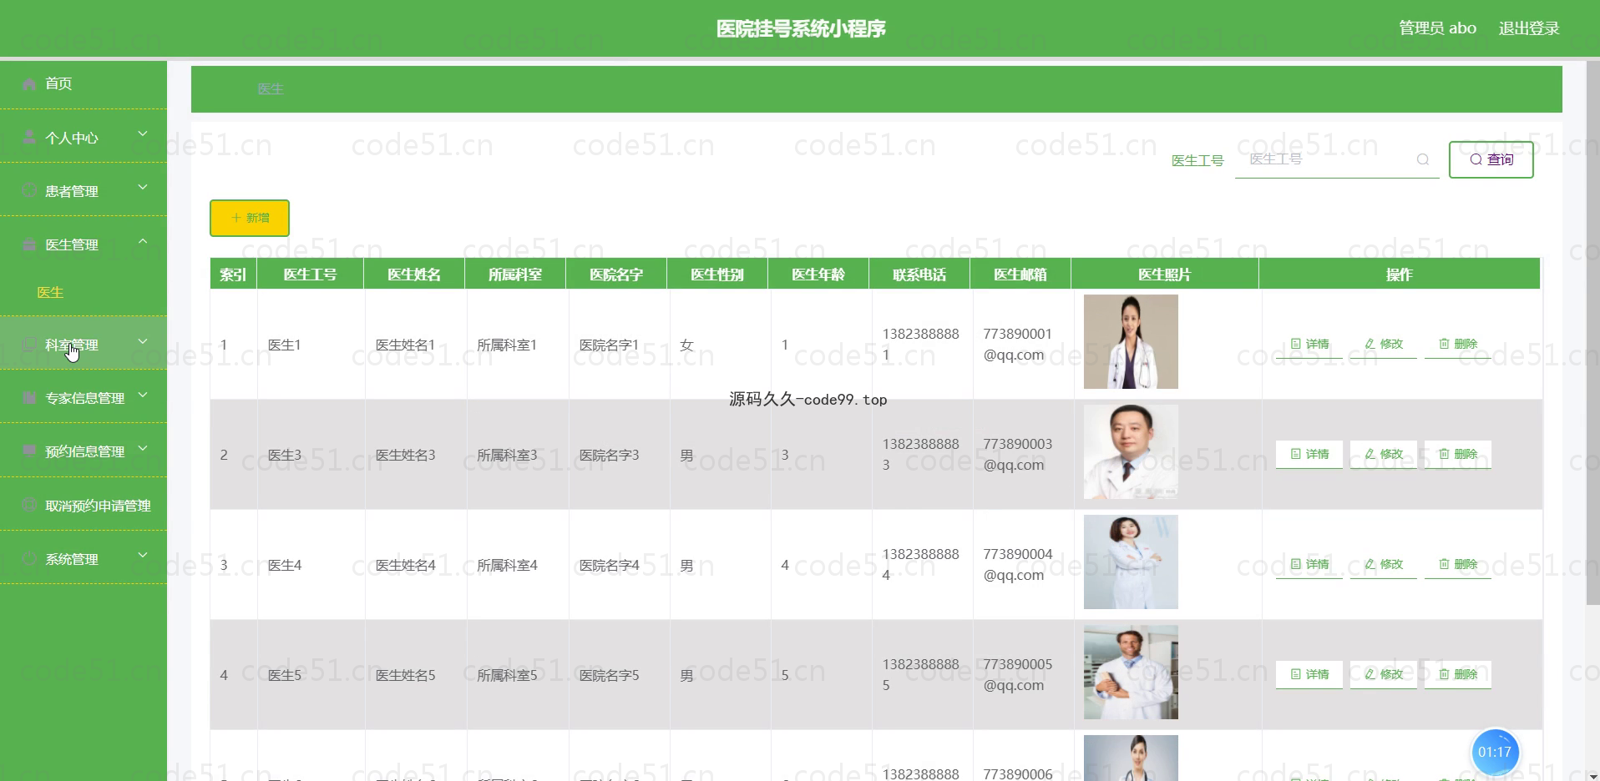Viewport: 1600px width, 781px height.
Task: Click the home icon beside 首页
Action: [29, 83]
